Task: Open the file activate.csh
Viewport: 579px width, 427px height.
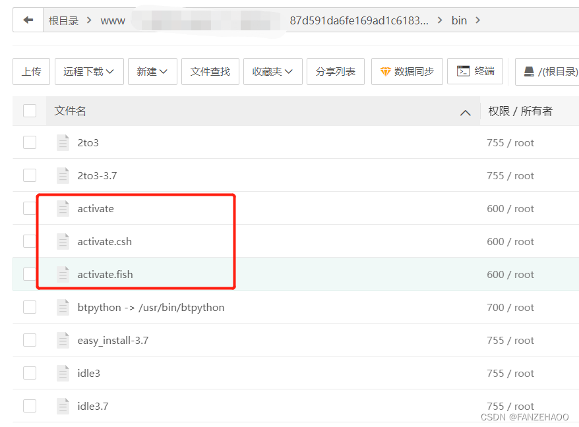Action: [x=104, y=241]
